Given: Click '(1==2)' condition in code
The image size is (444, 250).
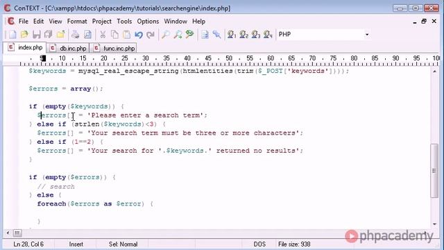Looking at the screenshot, I should click(83, 142).
